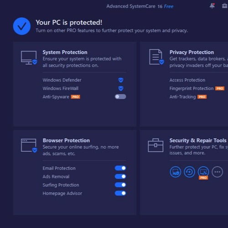Click the PRO badge next to Anti-Spyware
The width and height of the screenshot is (228, 228).
pyautogui.click(x=76, y=97)
